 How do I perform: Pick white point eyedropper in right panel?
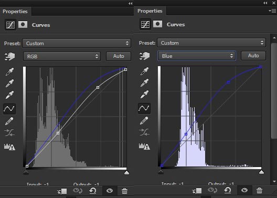click(144, 95)
